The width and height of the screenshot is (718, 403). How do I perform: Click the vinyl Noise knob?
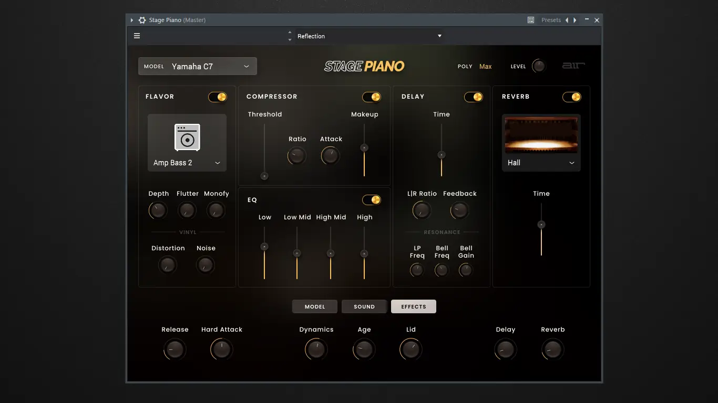[x=206, y=265]
